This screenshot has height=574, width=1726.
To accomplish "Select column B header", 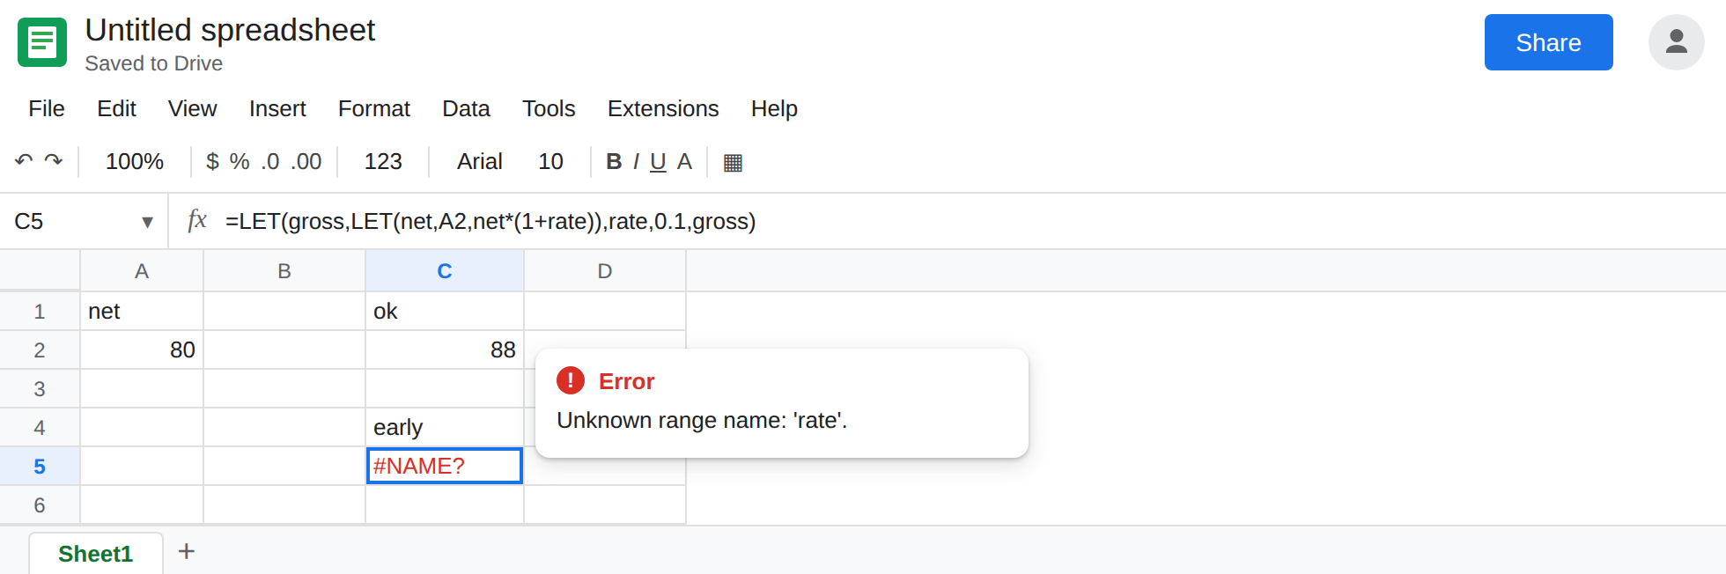I will (284, 271).
